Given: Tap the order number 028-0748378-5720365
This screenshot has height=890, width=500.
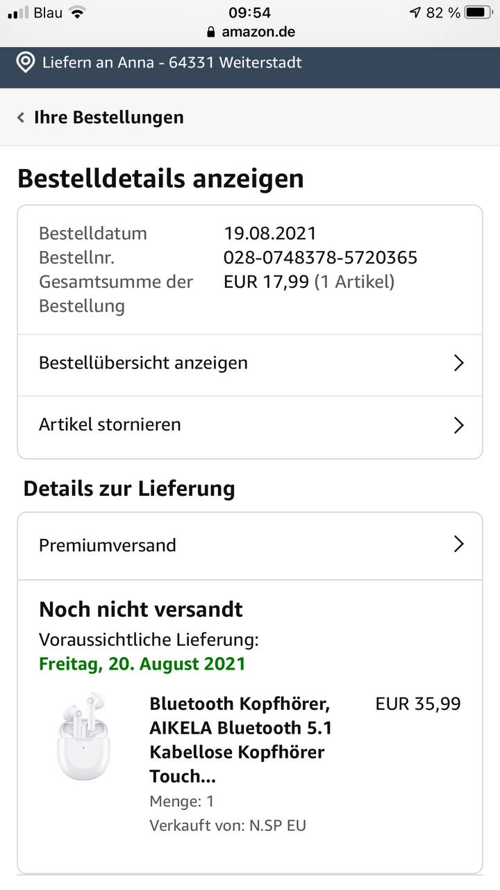Looking at the screenshot, I should coord(320,258).
